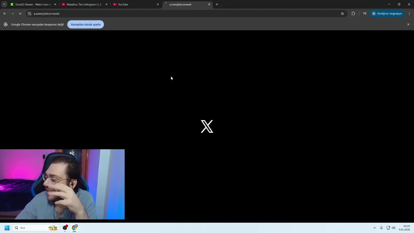Open the tab search dropdown arrow

click(4, 5)
